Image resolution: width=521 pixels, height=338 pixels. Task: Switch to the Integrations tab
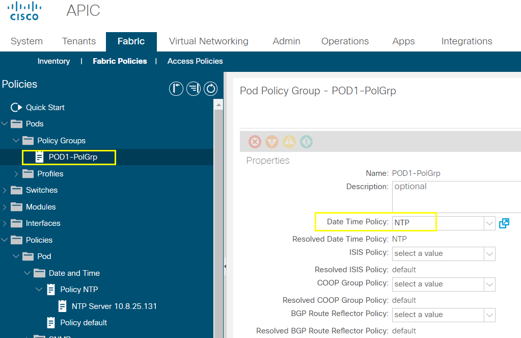[x=467, y=41]
